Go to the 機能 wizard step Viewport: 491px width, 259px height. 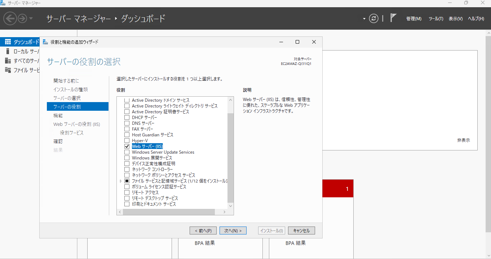[x=58, y=115]
